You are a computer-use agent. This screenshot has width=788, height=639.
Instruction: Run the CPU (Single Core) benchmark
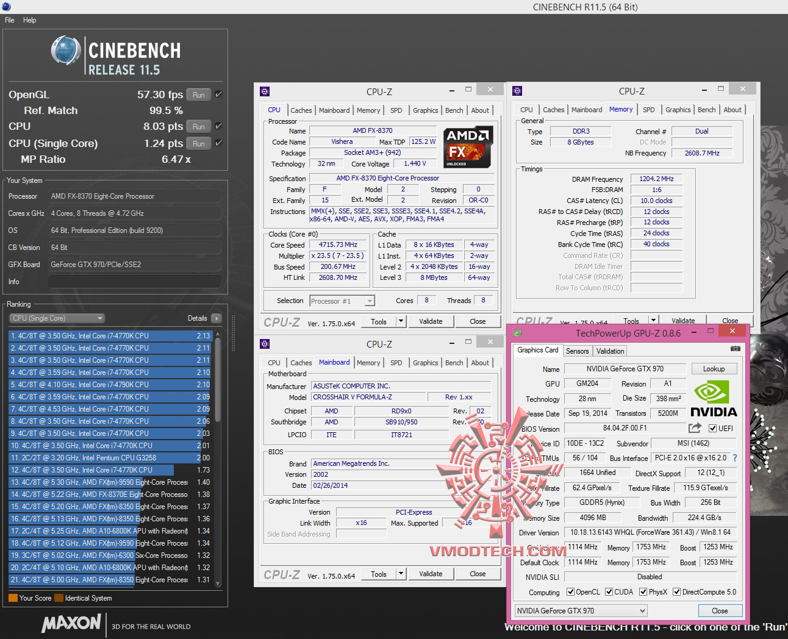199,143
